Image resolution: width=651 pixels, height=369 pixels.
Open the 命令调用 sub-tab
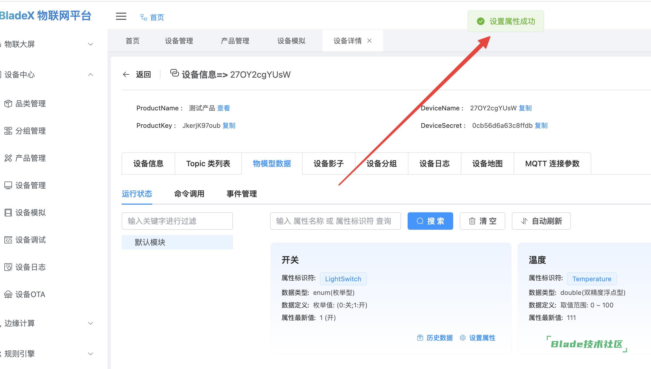[x=189, y=194]
